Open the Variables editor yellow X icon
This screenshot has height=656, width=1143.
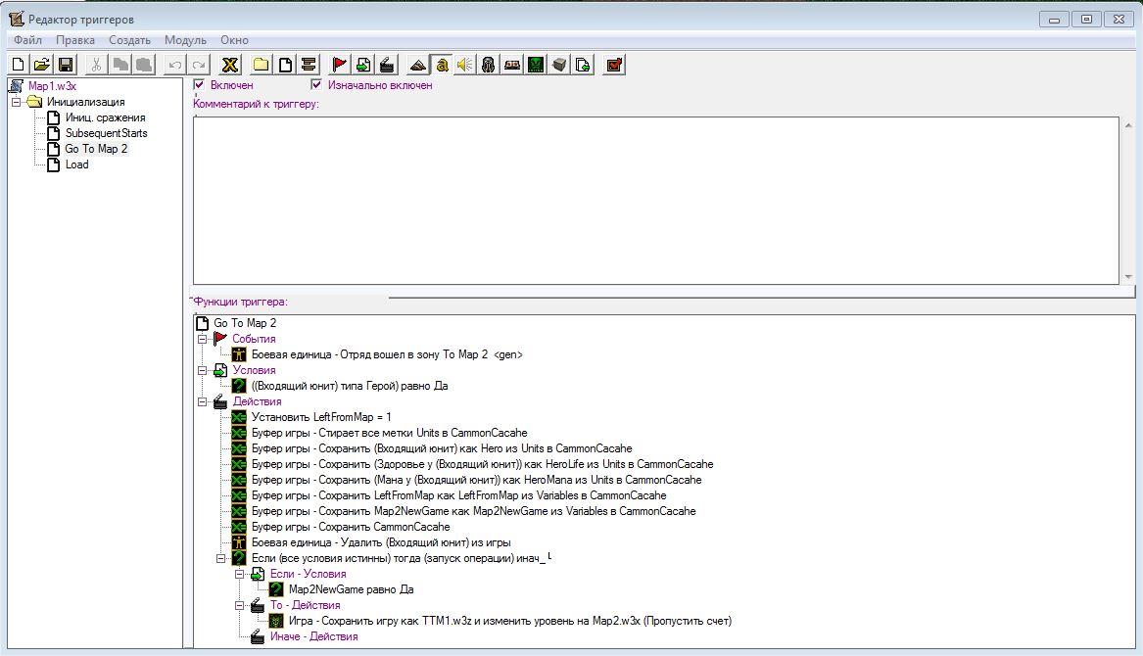(230, 65)
